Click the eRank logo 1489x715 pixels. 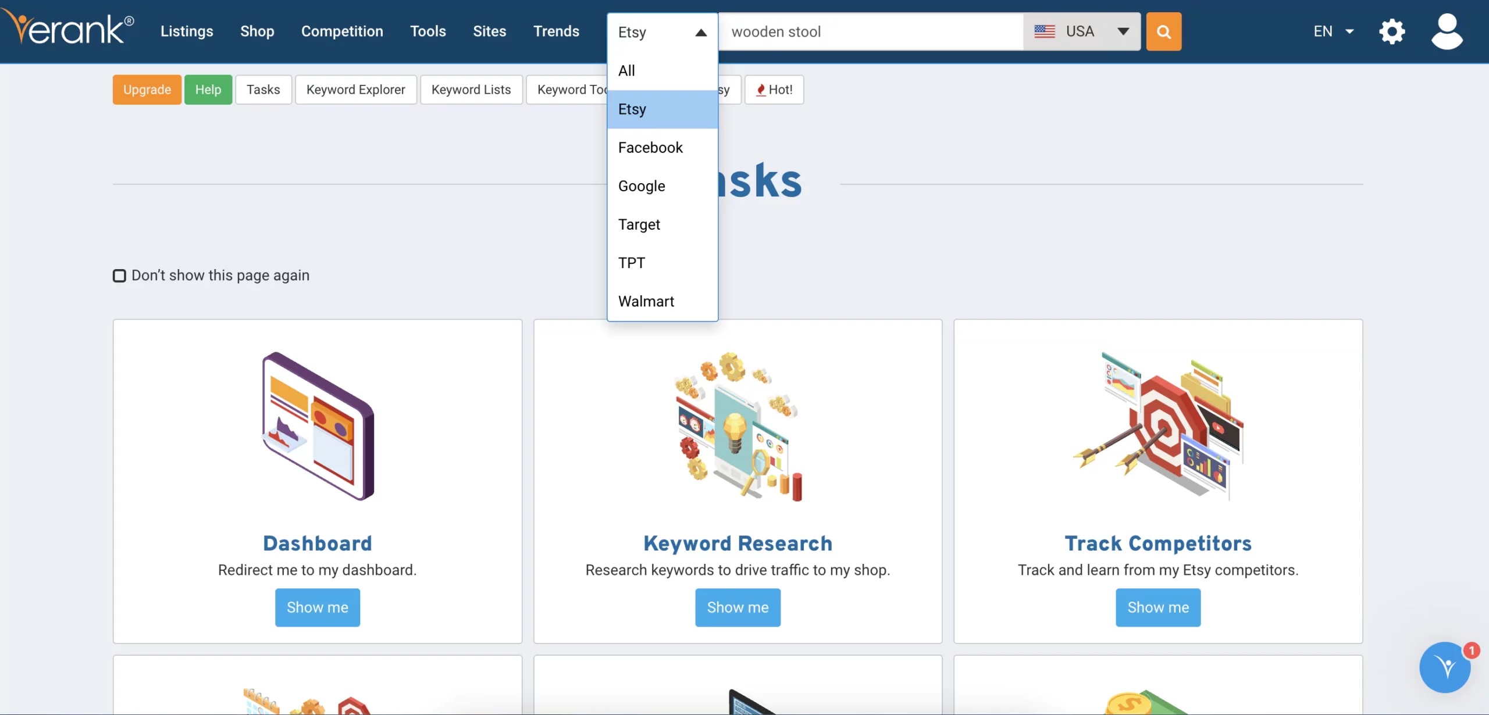point(69,28)
